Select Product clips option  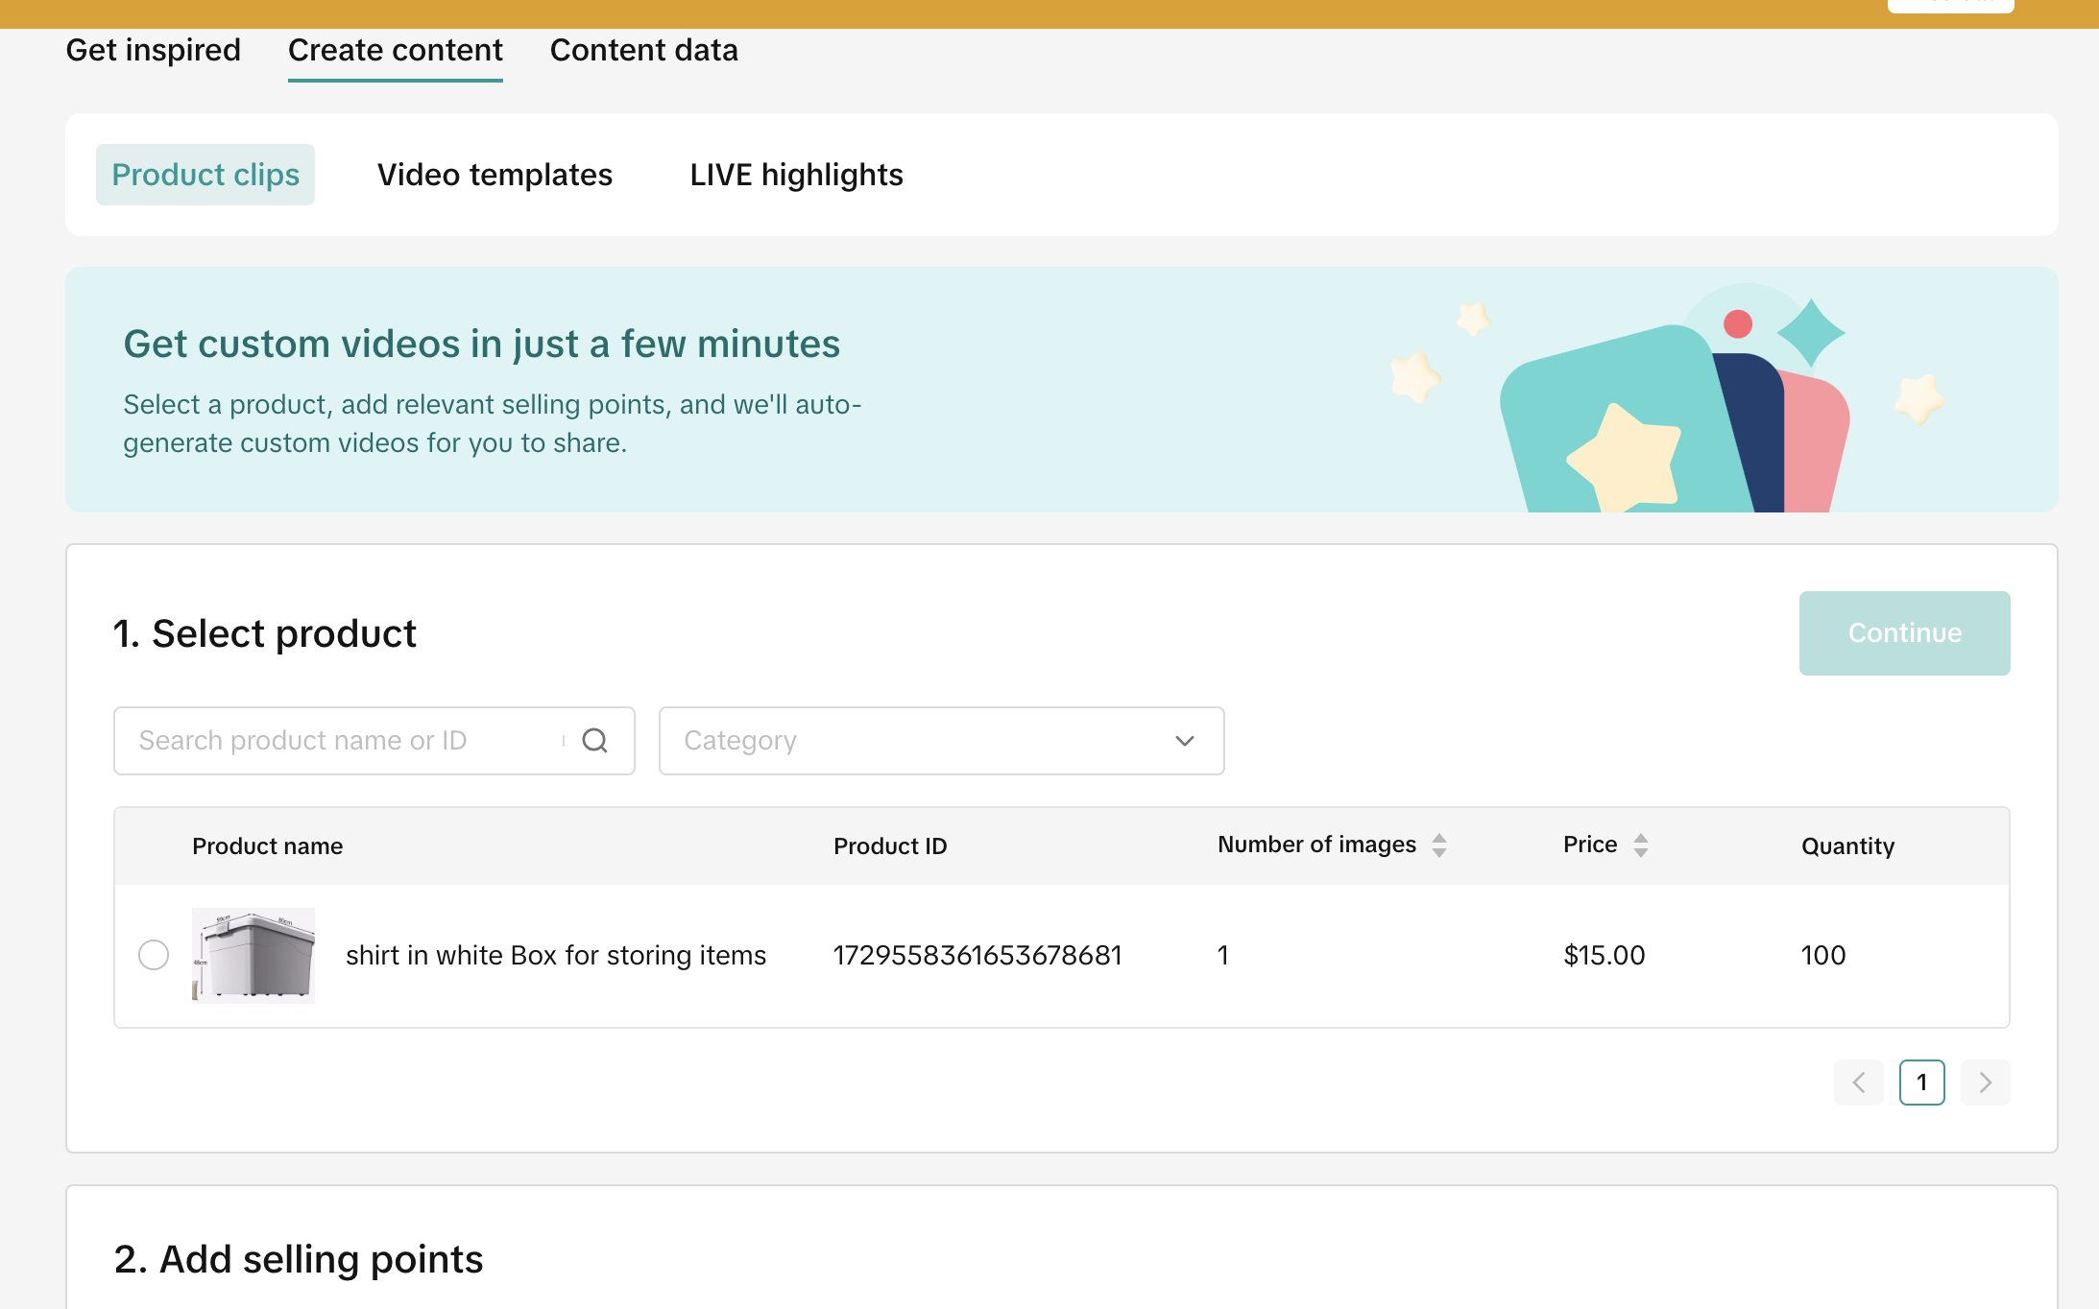(205, 175)
